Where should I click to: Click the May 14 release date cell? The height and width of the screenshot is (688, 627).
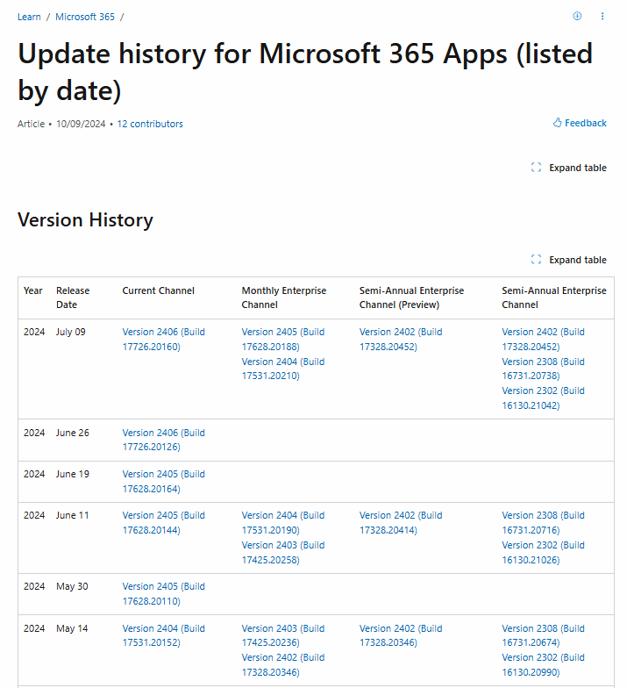point(72,628)
